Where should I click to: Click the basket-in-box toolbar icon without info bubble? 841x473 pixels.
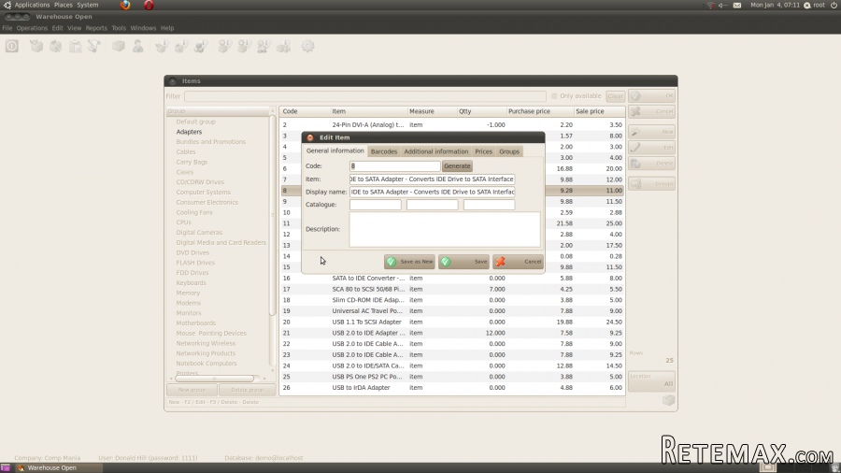point(36,46)
